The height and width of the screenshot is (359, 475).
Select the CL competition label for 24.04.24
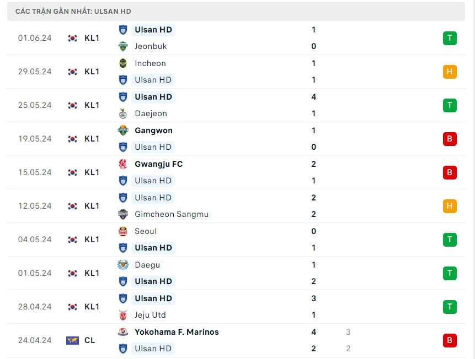[x=90, y=340]
